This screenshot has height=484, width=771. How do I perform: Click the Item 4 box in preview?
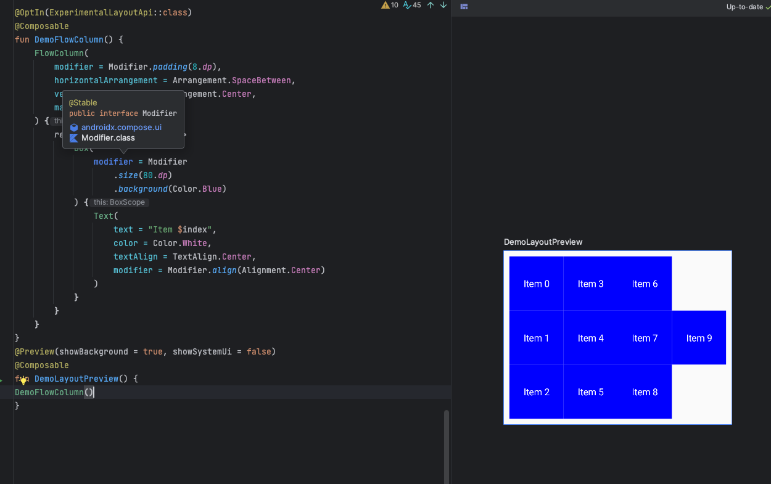tap(590, 338)
